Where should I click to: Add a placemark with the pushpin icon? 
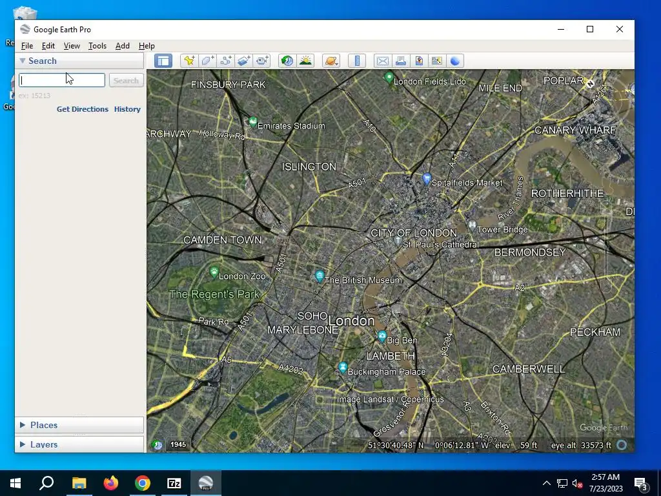click(189, 61)
